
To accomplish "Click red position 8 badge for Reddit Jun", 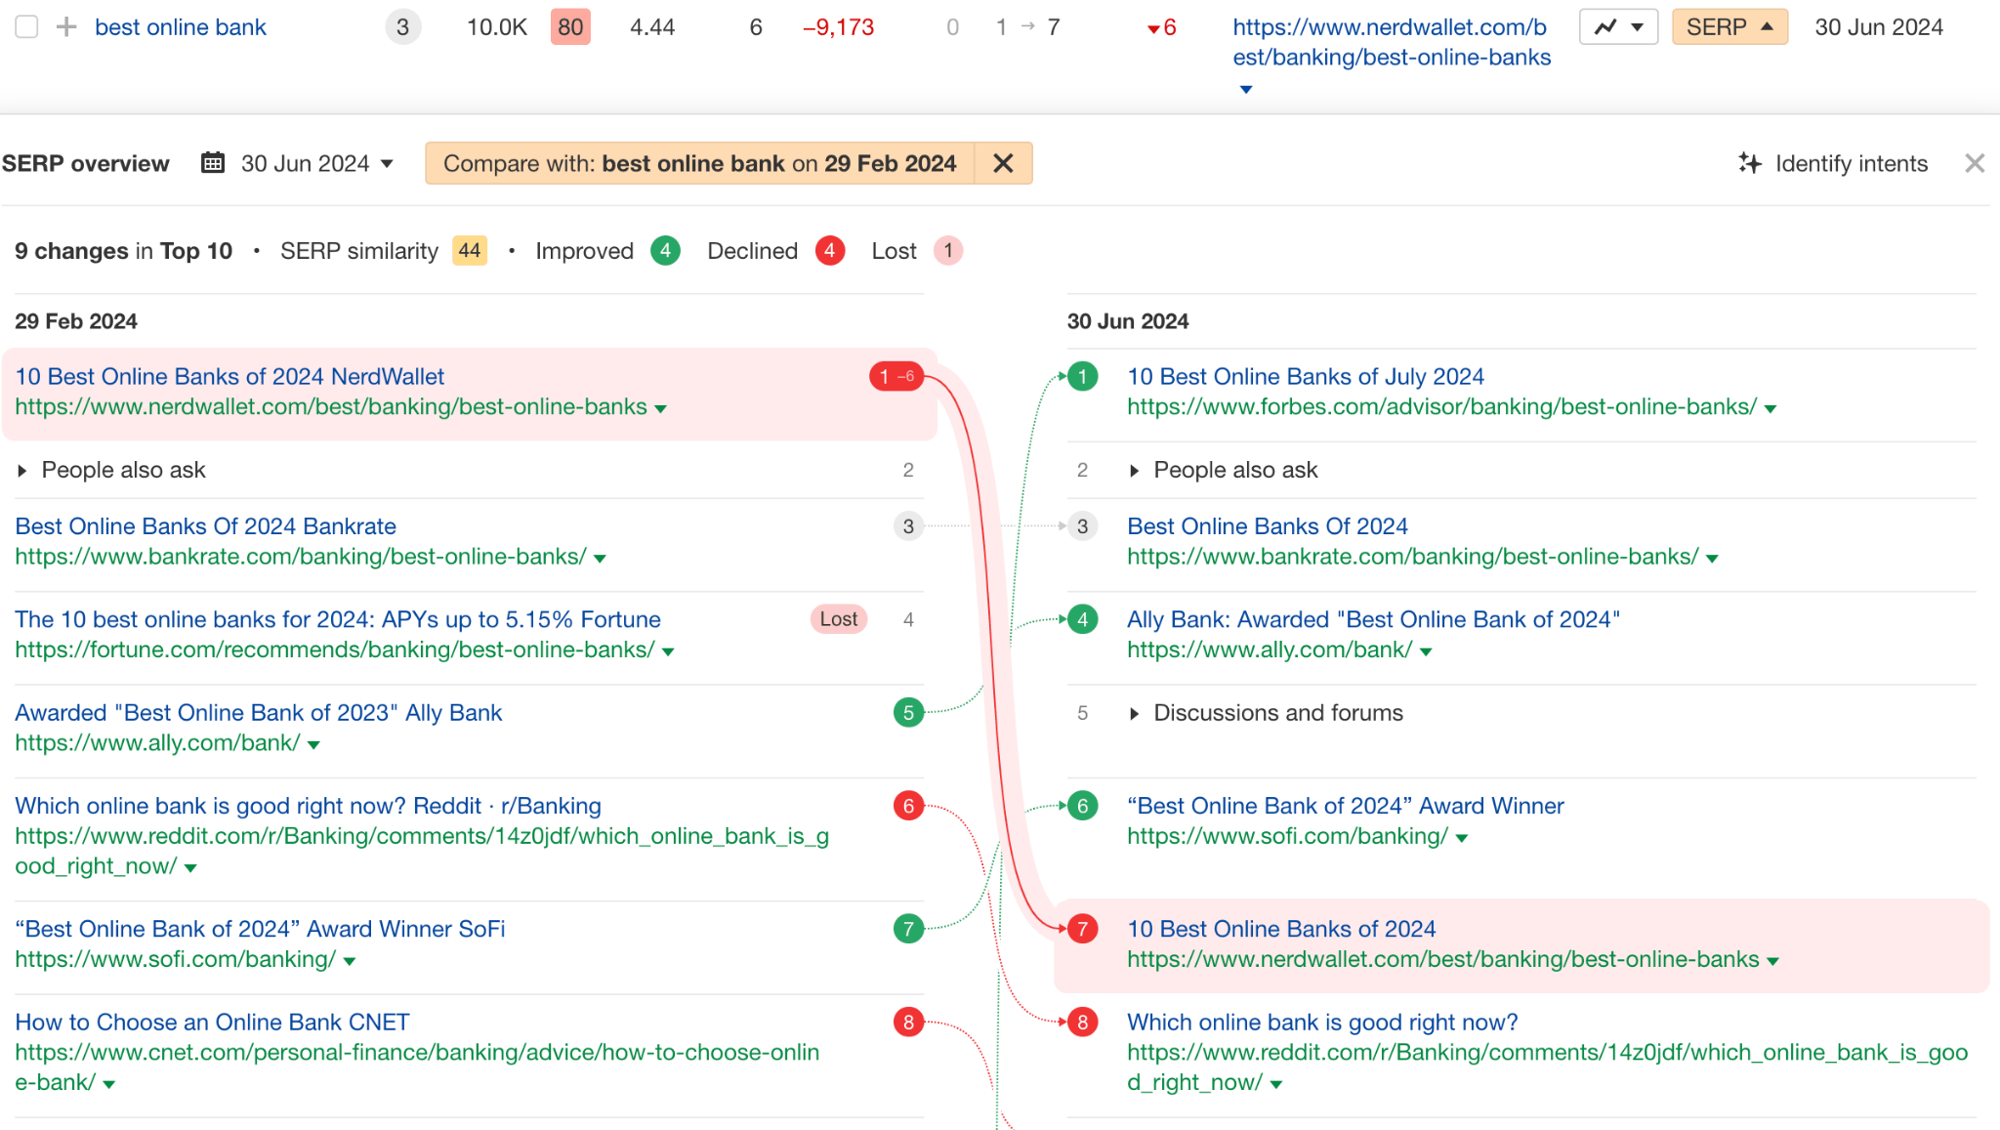I will click(x=1082, y=1022).
